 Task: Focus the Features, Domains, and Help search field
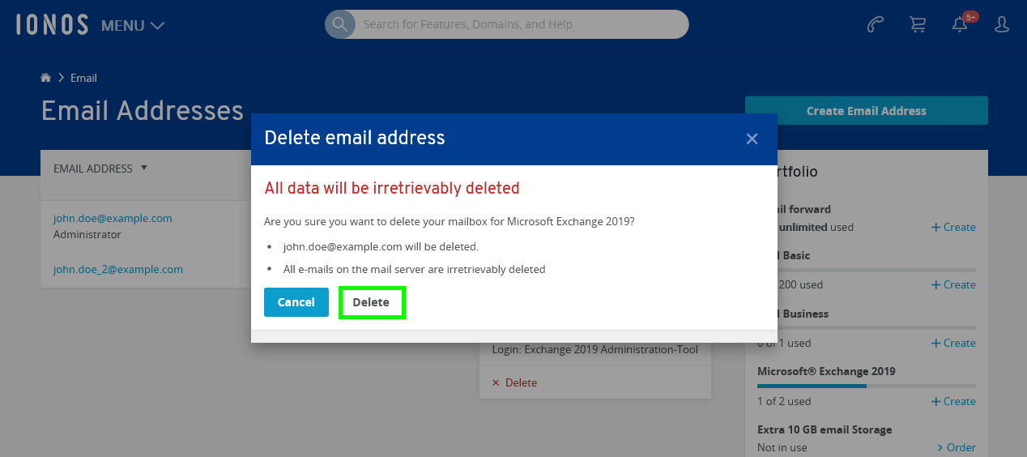point(522,24)
